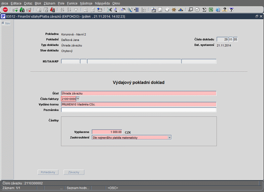Click the sort descending Z-A icon
Screen dimensions: 264x192
coord(69,10)
